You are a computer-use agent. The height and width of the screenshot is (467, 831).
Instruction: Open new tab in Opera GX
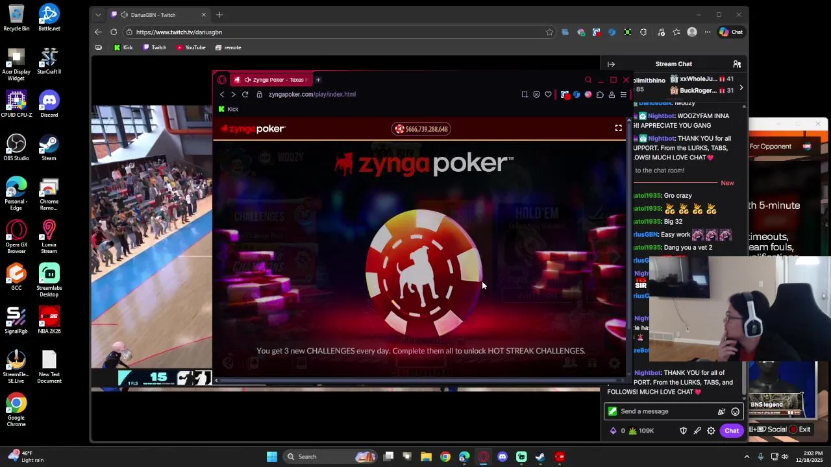click(x=318, y=80)
